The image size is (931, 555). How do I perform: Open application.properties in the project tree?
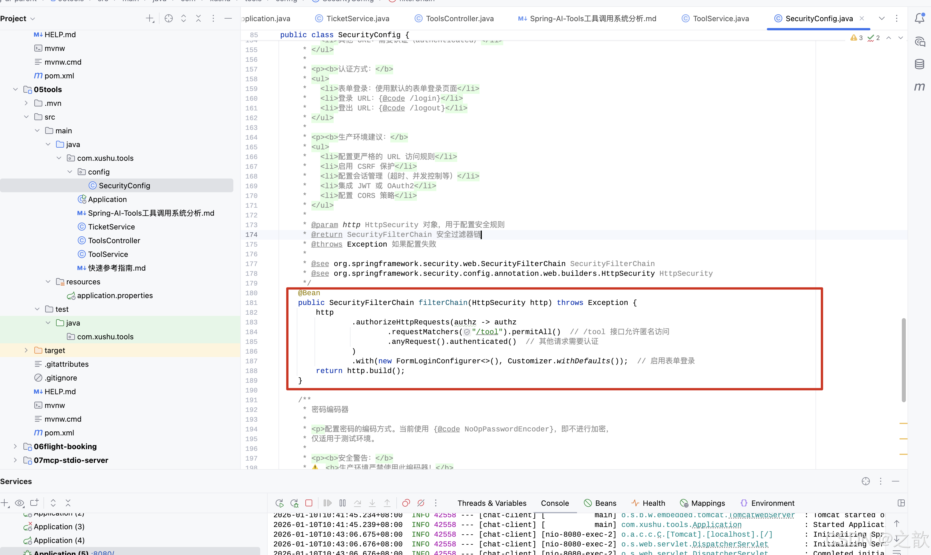[x=115, y=296]
